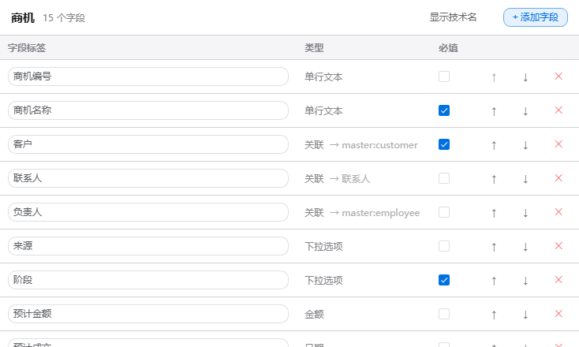Screen dimensions: 579x347
Task: Move 阶段 field up
Action: click(x=494, y=281)
